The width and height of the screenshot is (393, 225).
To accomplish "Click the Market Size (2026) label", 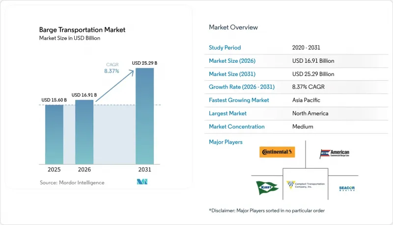I will tap(232, 61).
